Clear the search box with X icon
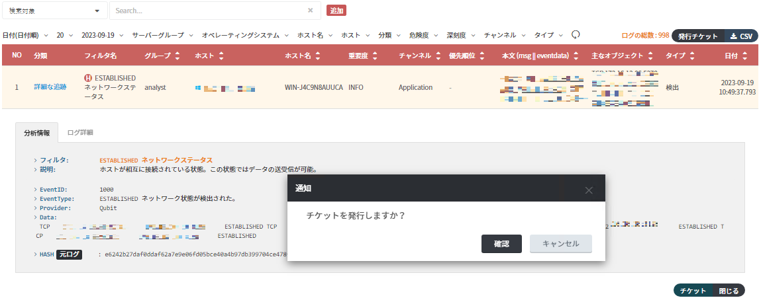Image resolution: width=759 pixels, height=300 pixels. (x=311, y=11)
